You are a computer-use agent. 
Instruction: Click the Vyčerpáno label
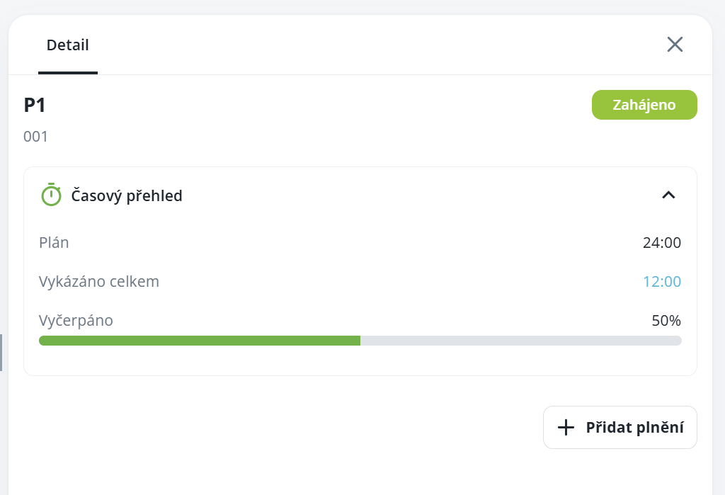(76, 321)
